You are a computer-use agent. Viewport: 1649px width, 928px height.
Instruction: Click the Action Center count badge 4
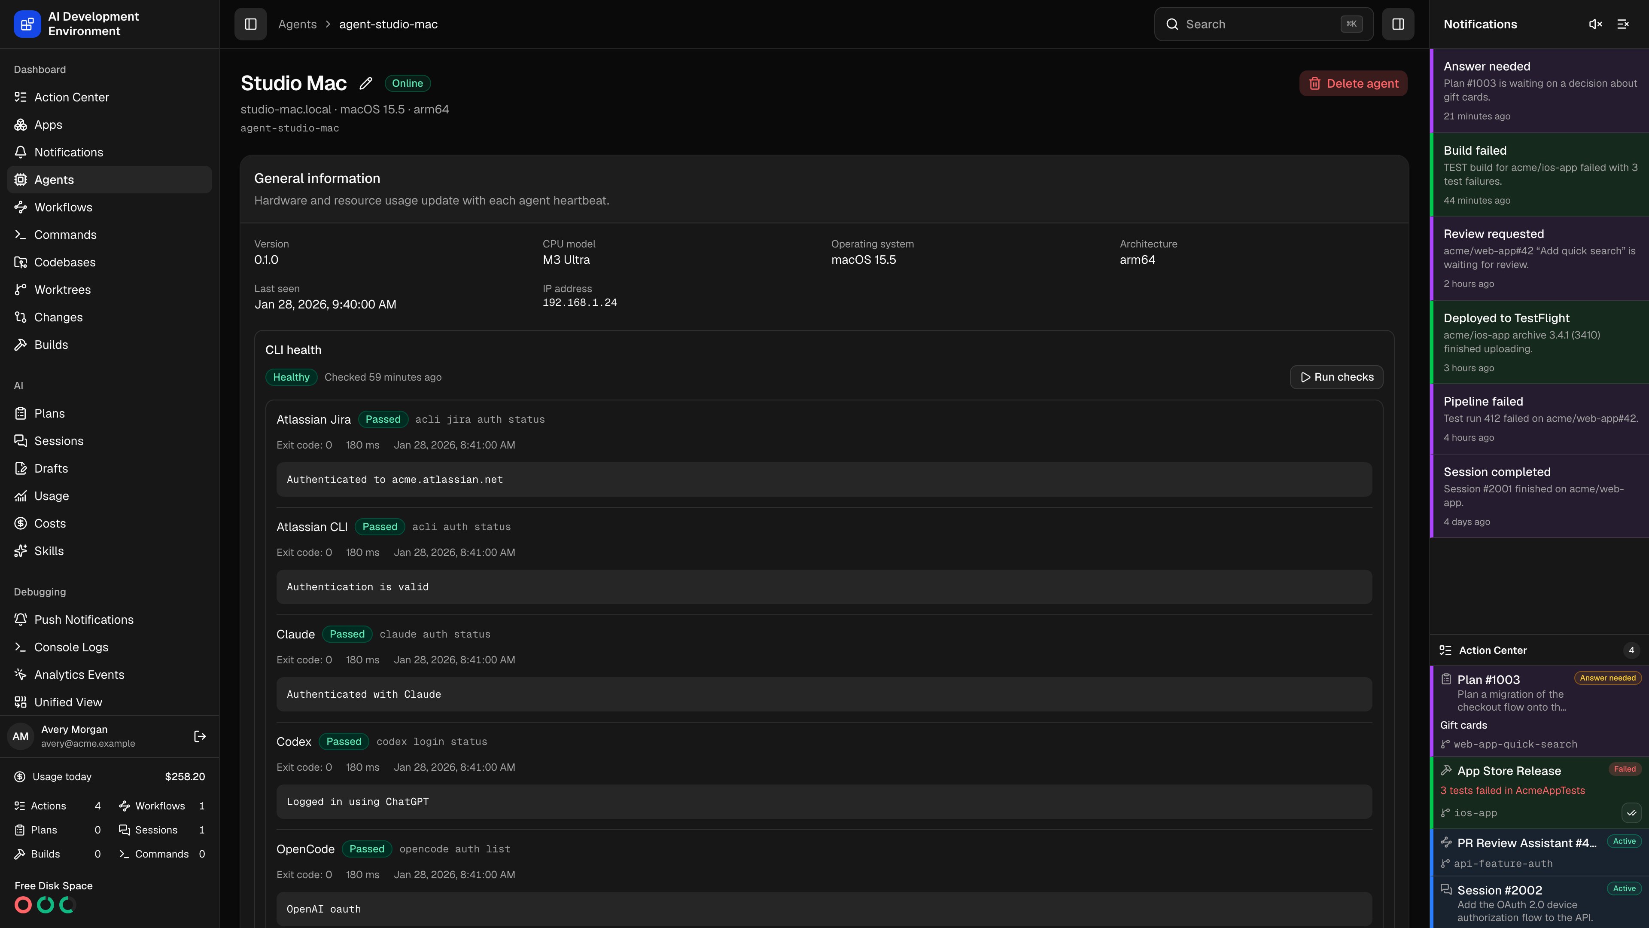click(x=1631, y=651)
